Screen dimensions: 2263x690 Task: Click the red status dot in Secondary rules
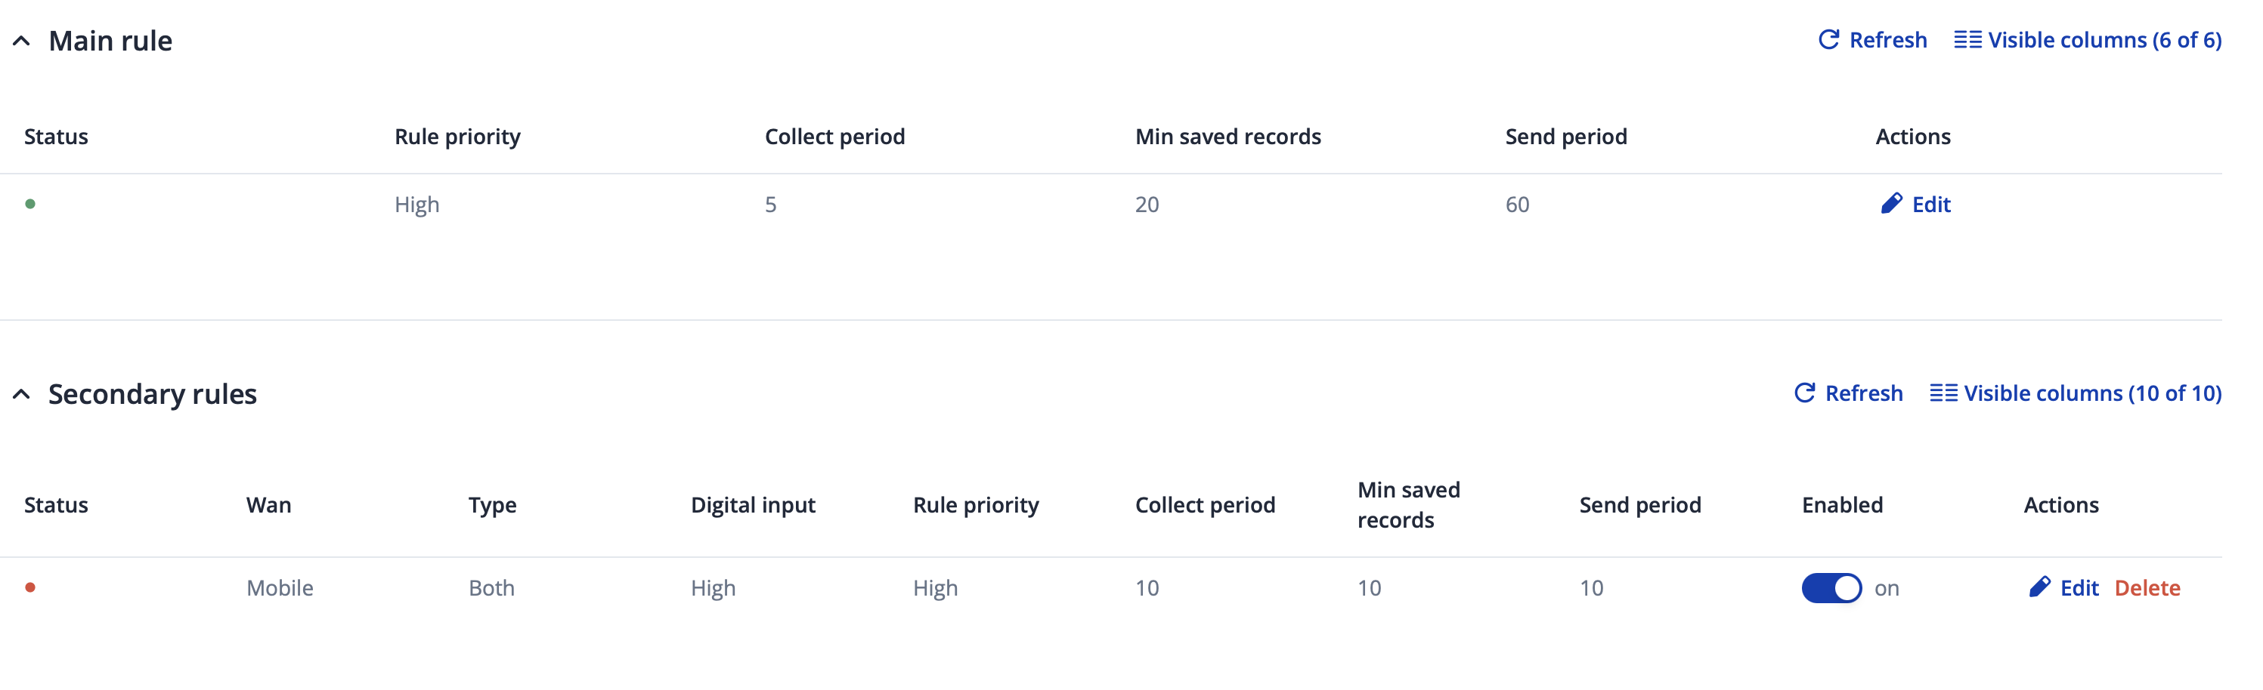(x=31, y=587)
